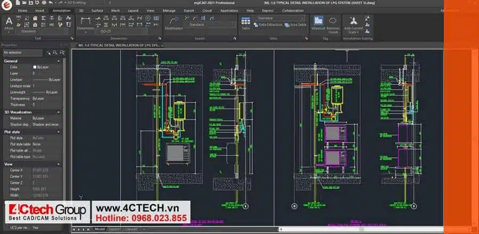The height and width of the screenshot is (234, 479).
Task: Collapse the View properties section
Action: 59,164
